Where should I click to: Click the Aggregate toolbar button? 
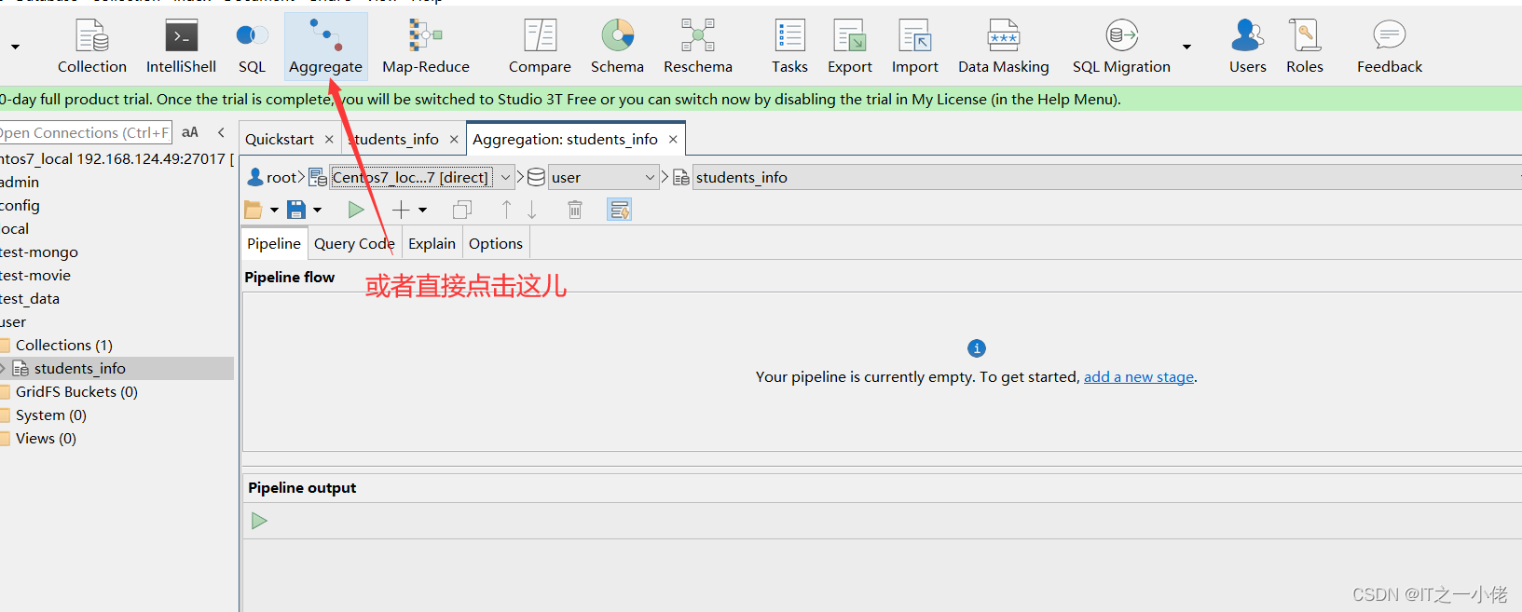pyautogui.click(x=325, y=47)
